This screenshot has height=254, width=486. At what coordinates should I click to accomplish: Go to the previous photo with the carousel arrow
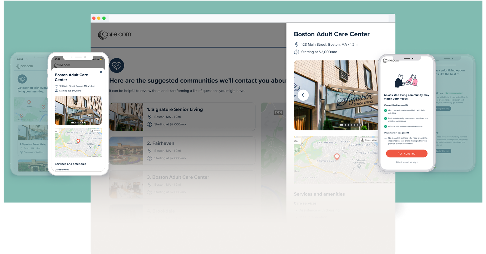[x=303, y=95]
